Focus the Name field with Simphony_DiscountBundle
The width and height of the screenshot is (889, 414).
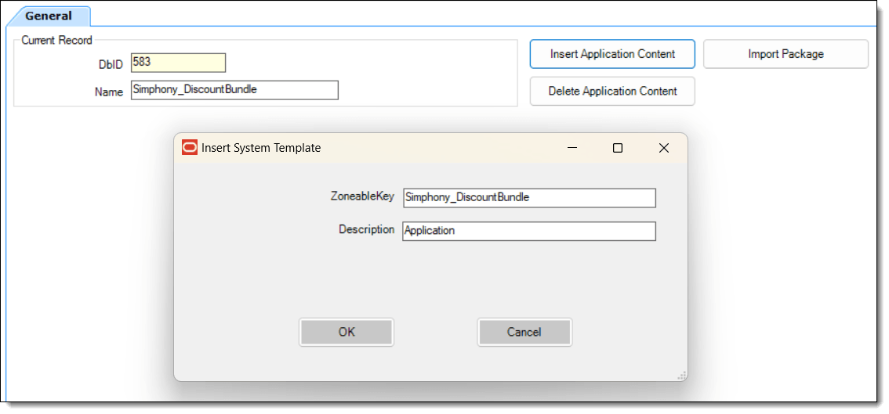coord(234,90)
